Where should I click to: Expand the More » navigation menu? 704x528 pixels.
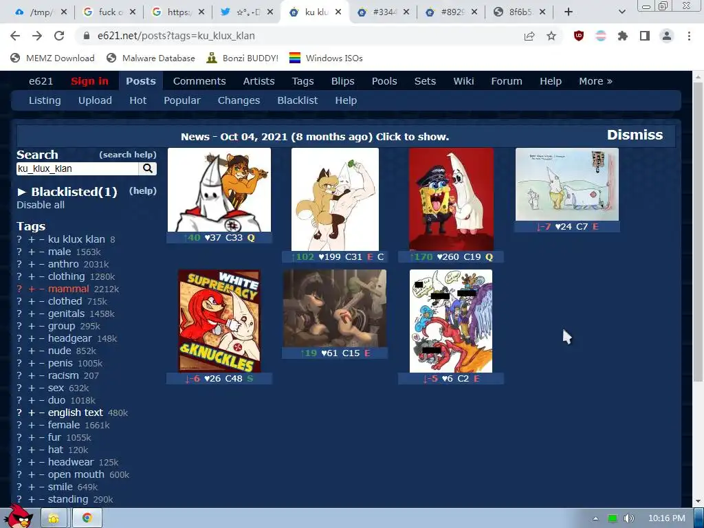[x=595, y=81]
